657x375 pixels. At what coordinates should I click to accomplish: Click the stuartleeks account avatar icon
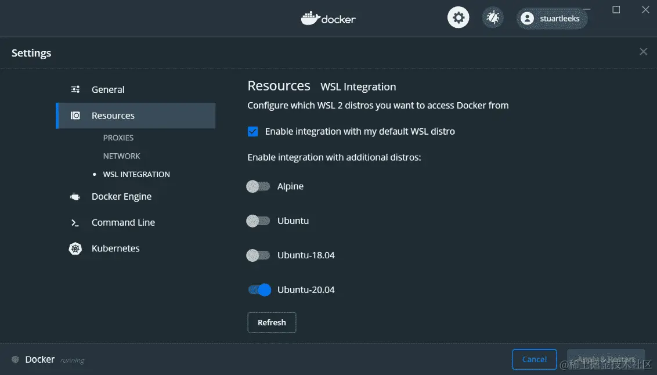527,19
